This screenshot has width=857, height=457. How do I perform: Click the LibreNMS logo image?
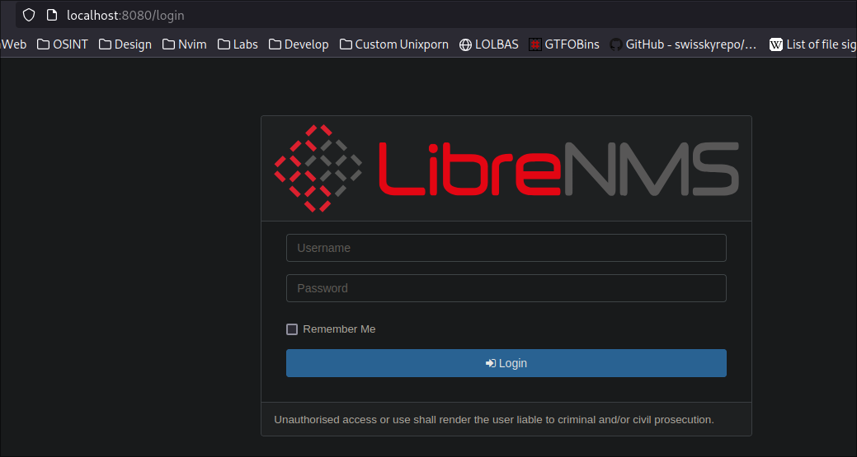(506, 169)
